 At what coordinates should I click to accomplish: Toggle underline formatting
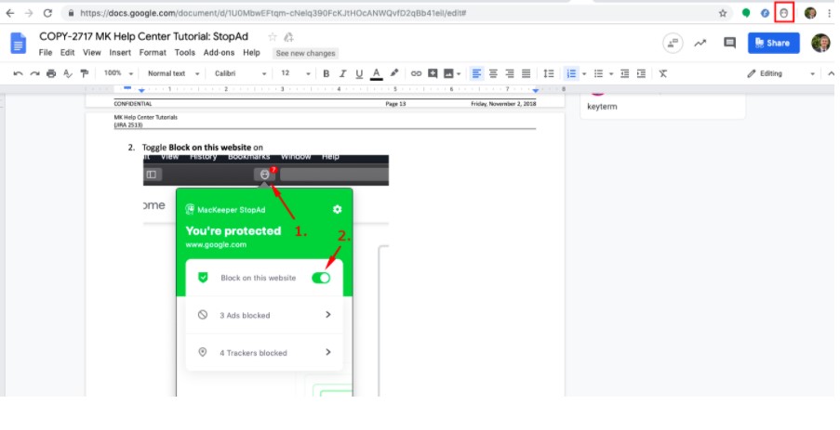[359, 73]
